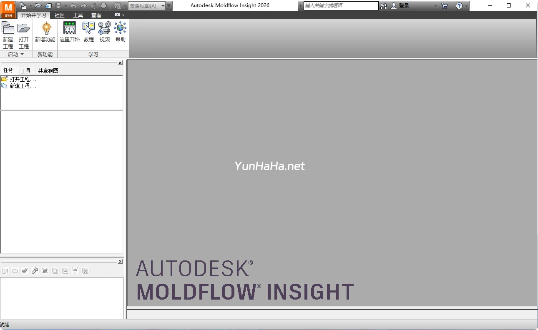538x330 pixels.
Task: Click the New document icon in quick access toolbar
Action: tap(23, 6)
